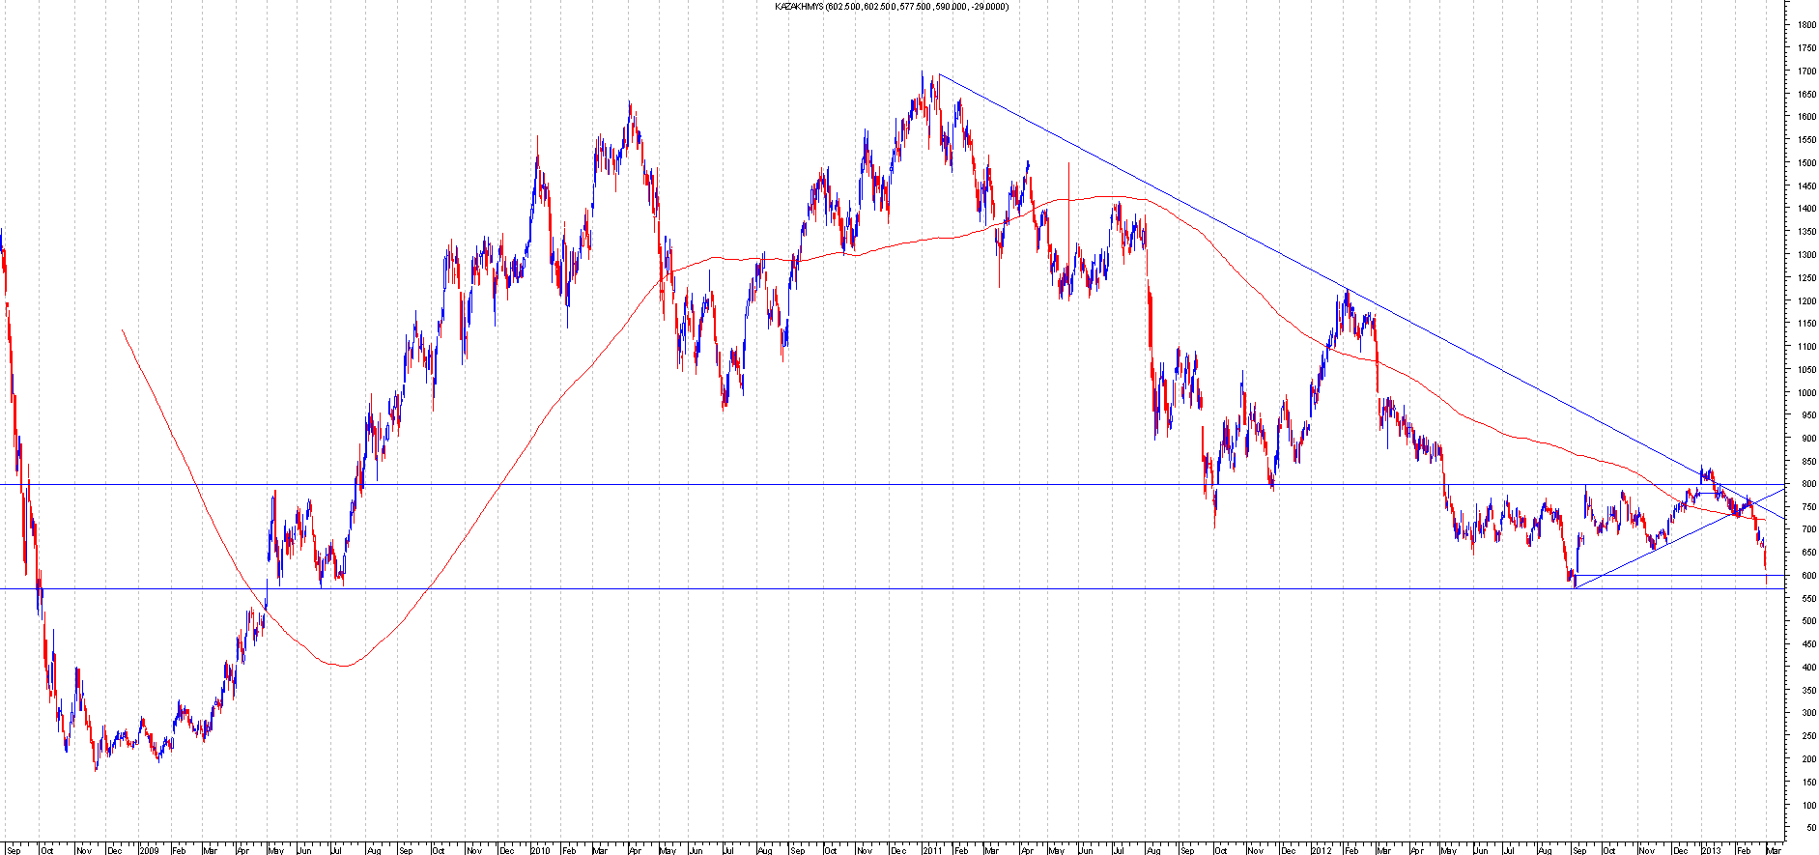Click the 1700 price axis label
1819x855 pixels.
pos(1805,71)
